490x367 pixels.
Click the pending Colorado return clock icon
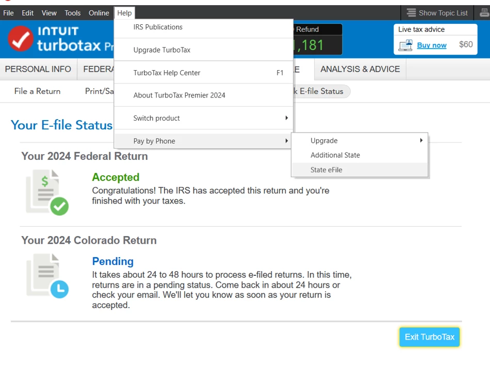click(x=60, y=289)
